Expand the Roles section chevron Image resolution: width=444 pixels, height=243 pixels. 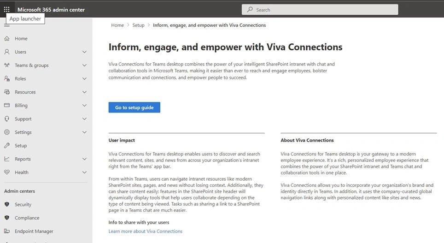(x=84, y=79)
